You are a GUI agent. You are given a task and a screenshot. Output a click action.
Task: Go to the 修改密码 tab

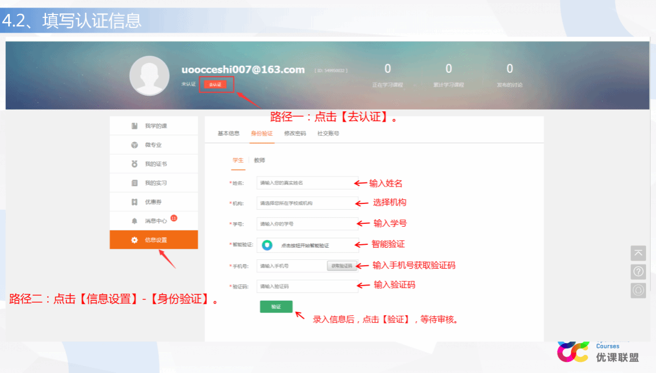(x=295, y=133)
